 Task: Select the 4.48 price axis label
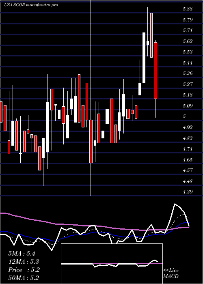click(188, 181)
